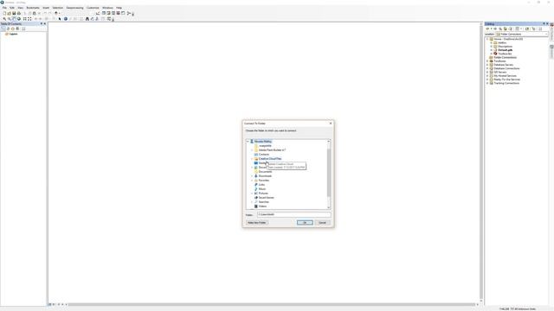The width and height of the screenshot is (554, 311).
Task: Click the Cancel button in dialog
Action: (322, 223)
